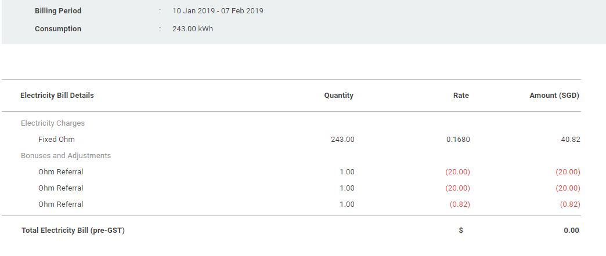Click the Bonuses and Adjustments section label
606x256 pixels.
[x=66, y=156]
